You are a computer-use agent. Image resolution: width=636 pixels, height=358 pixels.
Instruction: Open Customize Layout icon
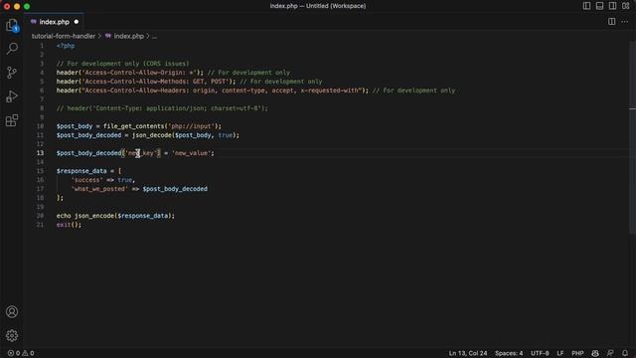coord(626,6)
